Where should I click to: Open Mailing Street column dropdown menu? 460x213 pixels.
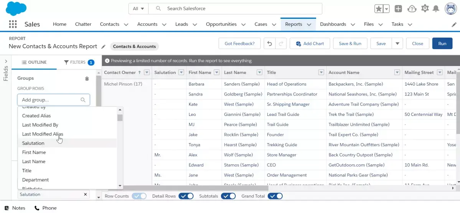pyautogui.click(x=439, y=73)
